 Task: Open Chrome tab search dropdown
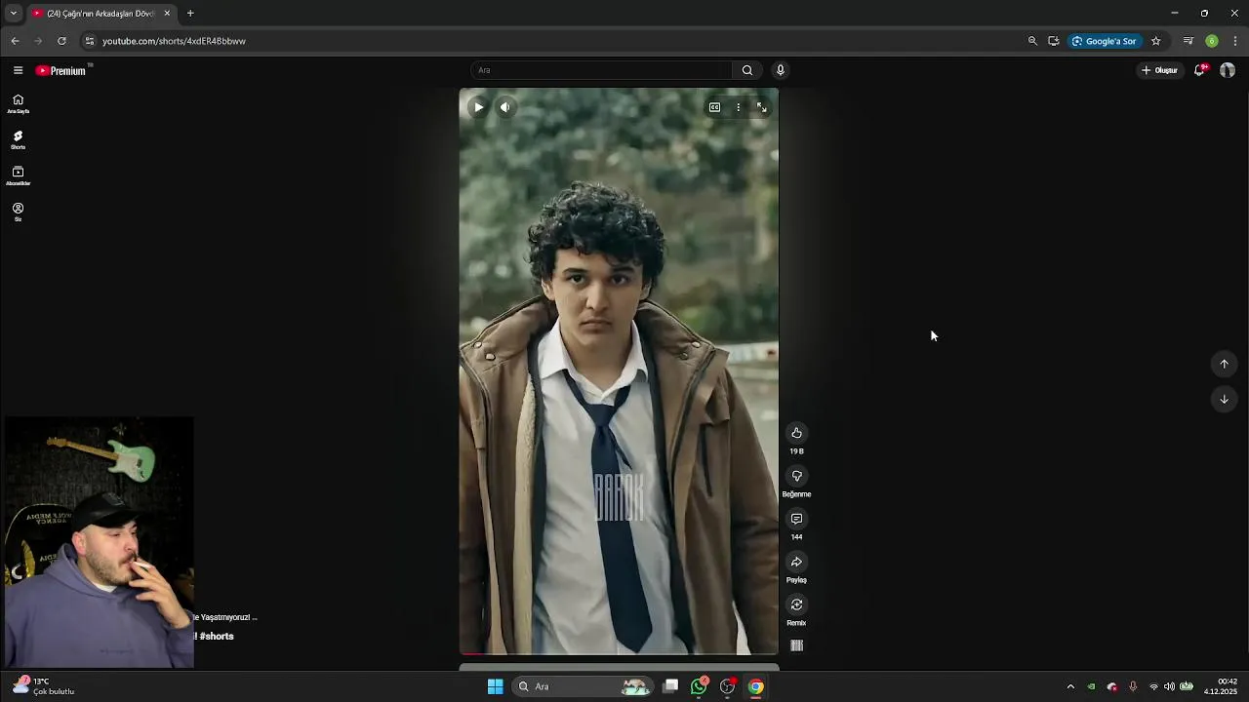[x=13, y=14]
